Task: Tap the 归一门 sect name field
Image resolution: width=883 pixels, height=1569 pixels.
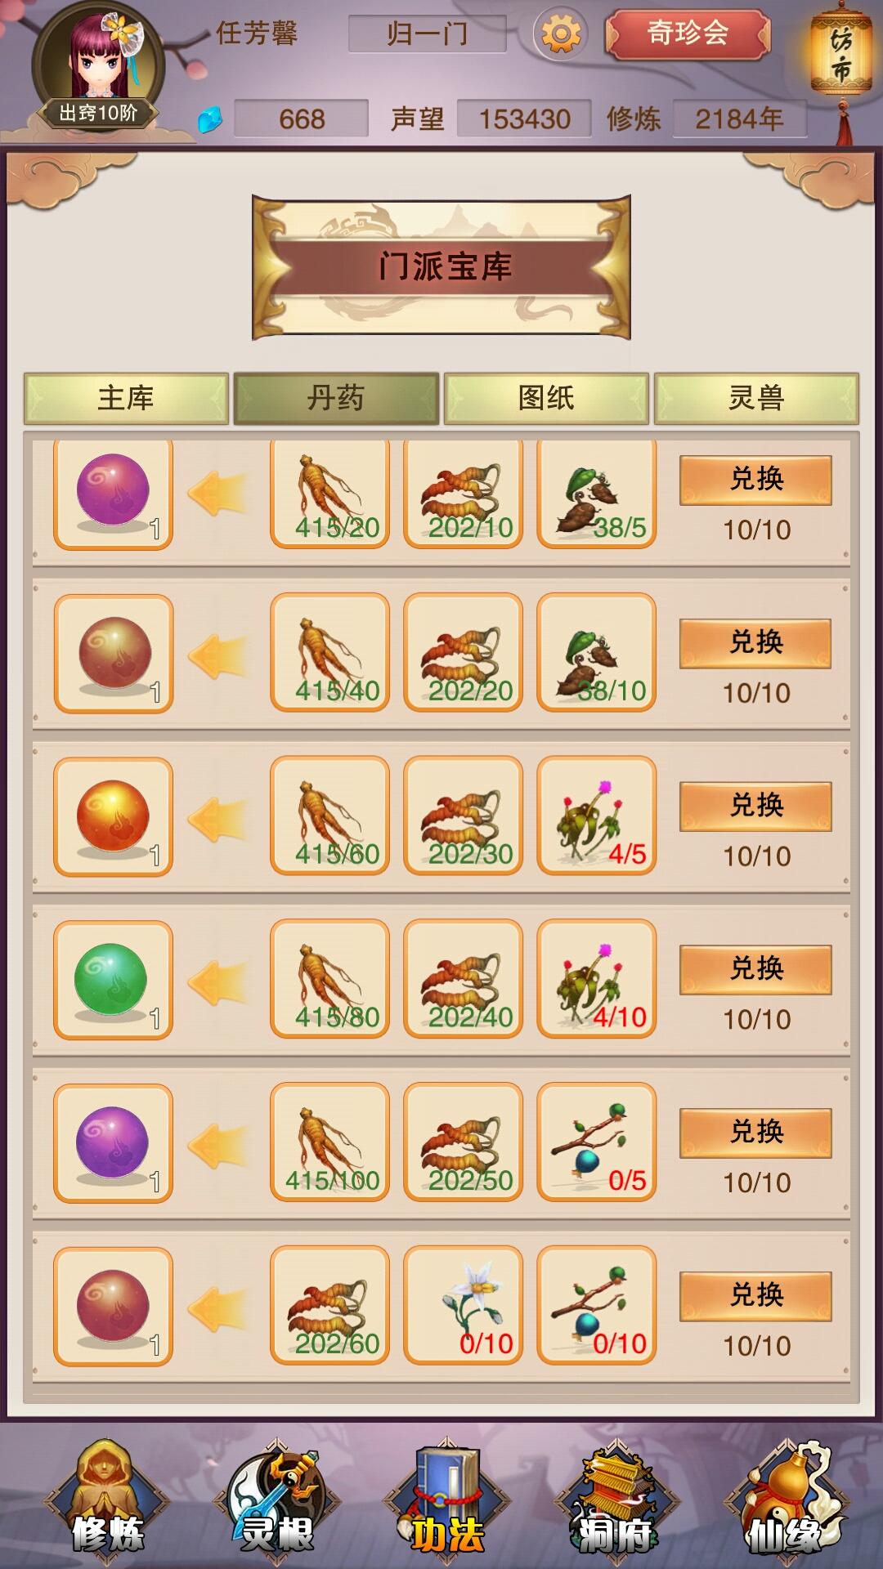Action: click(428, 34)
